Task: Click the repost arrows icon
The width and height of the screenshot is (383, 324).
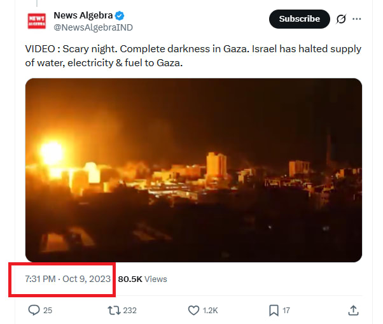Action: click(114, 311)
